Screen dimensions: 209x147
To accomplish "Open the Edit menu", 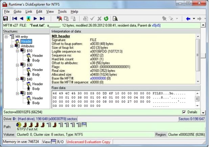I will (39, 12).
